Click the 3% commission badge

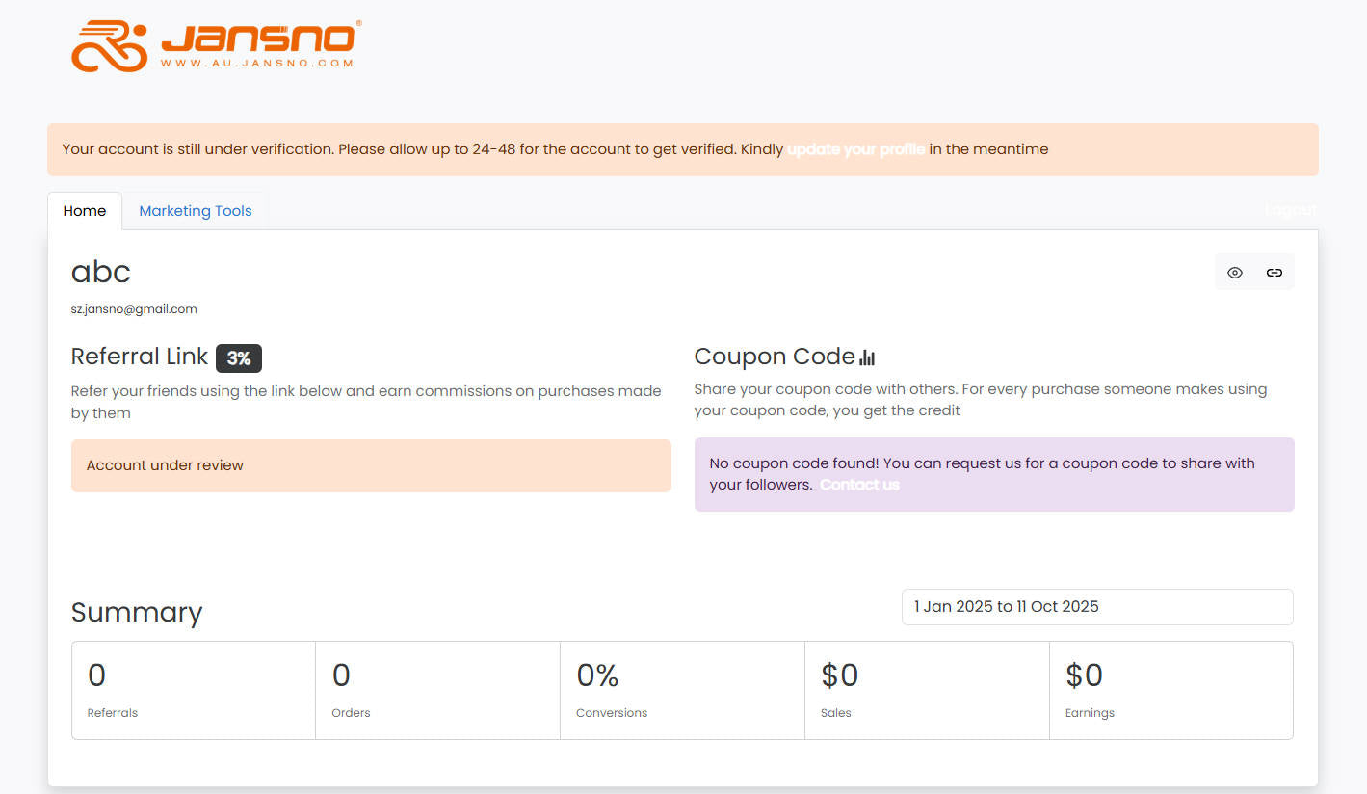(x=238, y=358)
